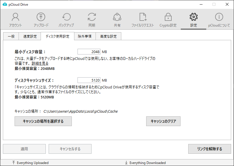234x166 pixels.
Task: Click the 最小推奨容量：2048MB text
Action: [x=35, y=68]
